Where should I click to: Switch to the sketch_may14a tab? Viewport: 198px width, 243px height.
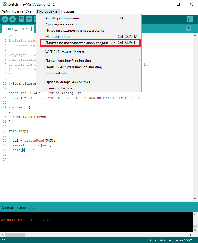(19, 29)
